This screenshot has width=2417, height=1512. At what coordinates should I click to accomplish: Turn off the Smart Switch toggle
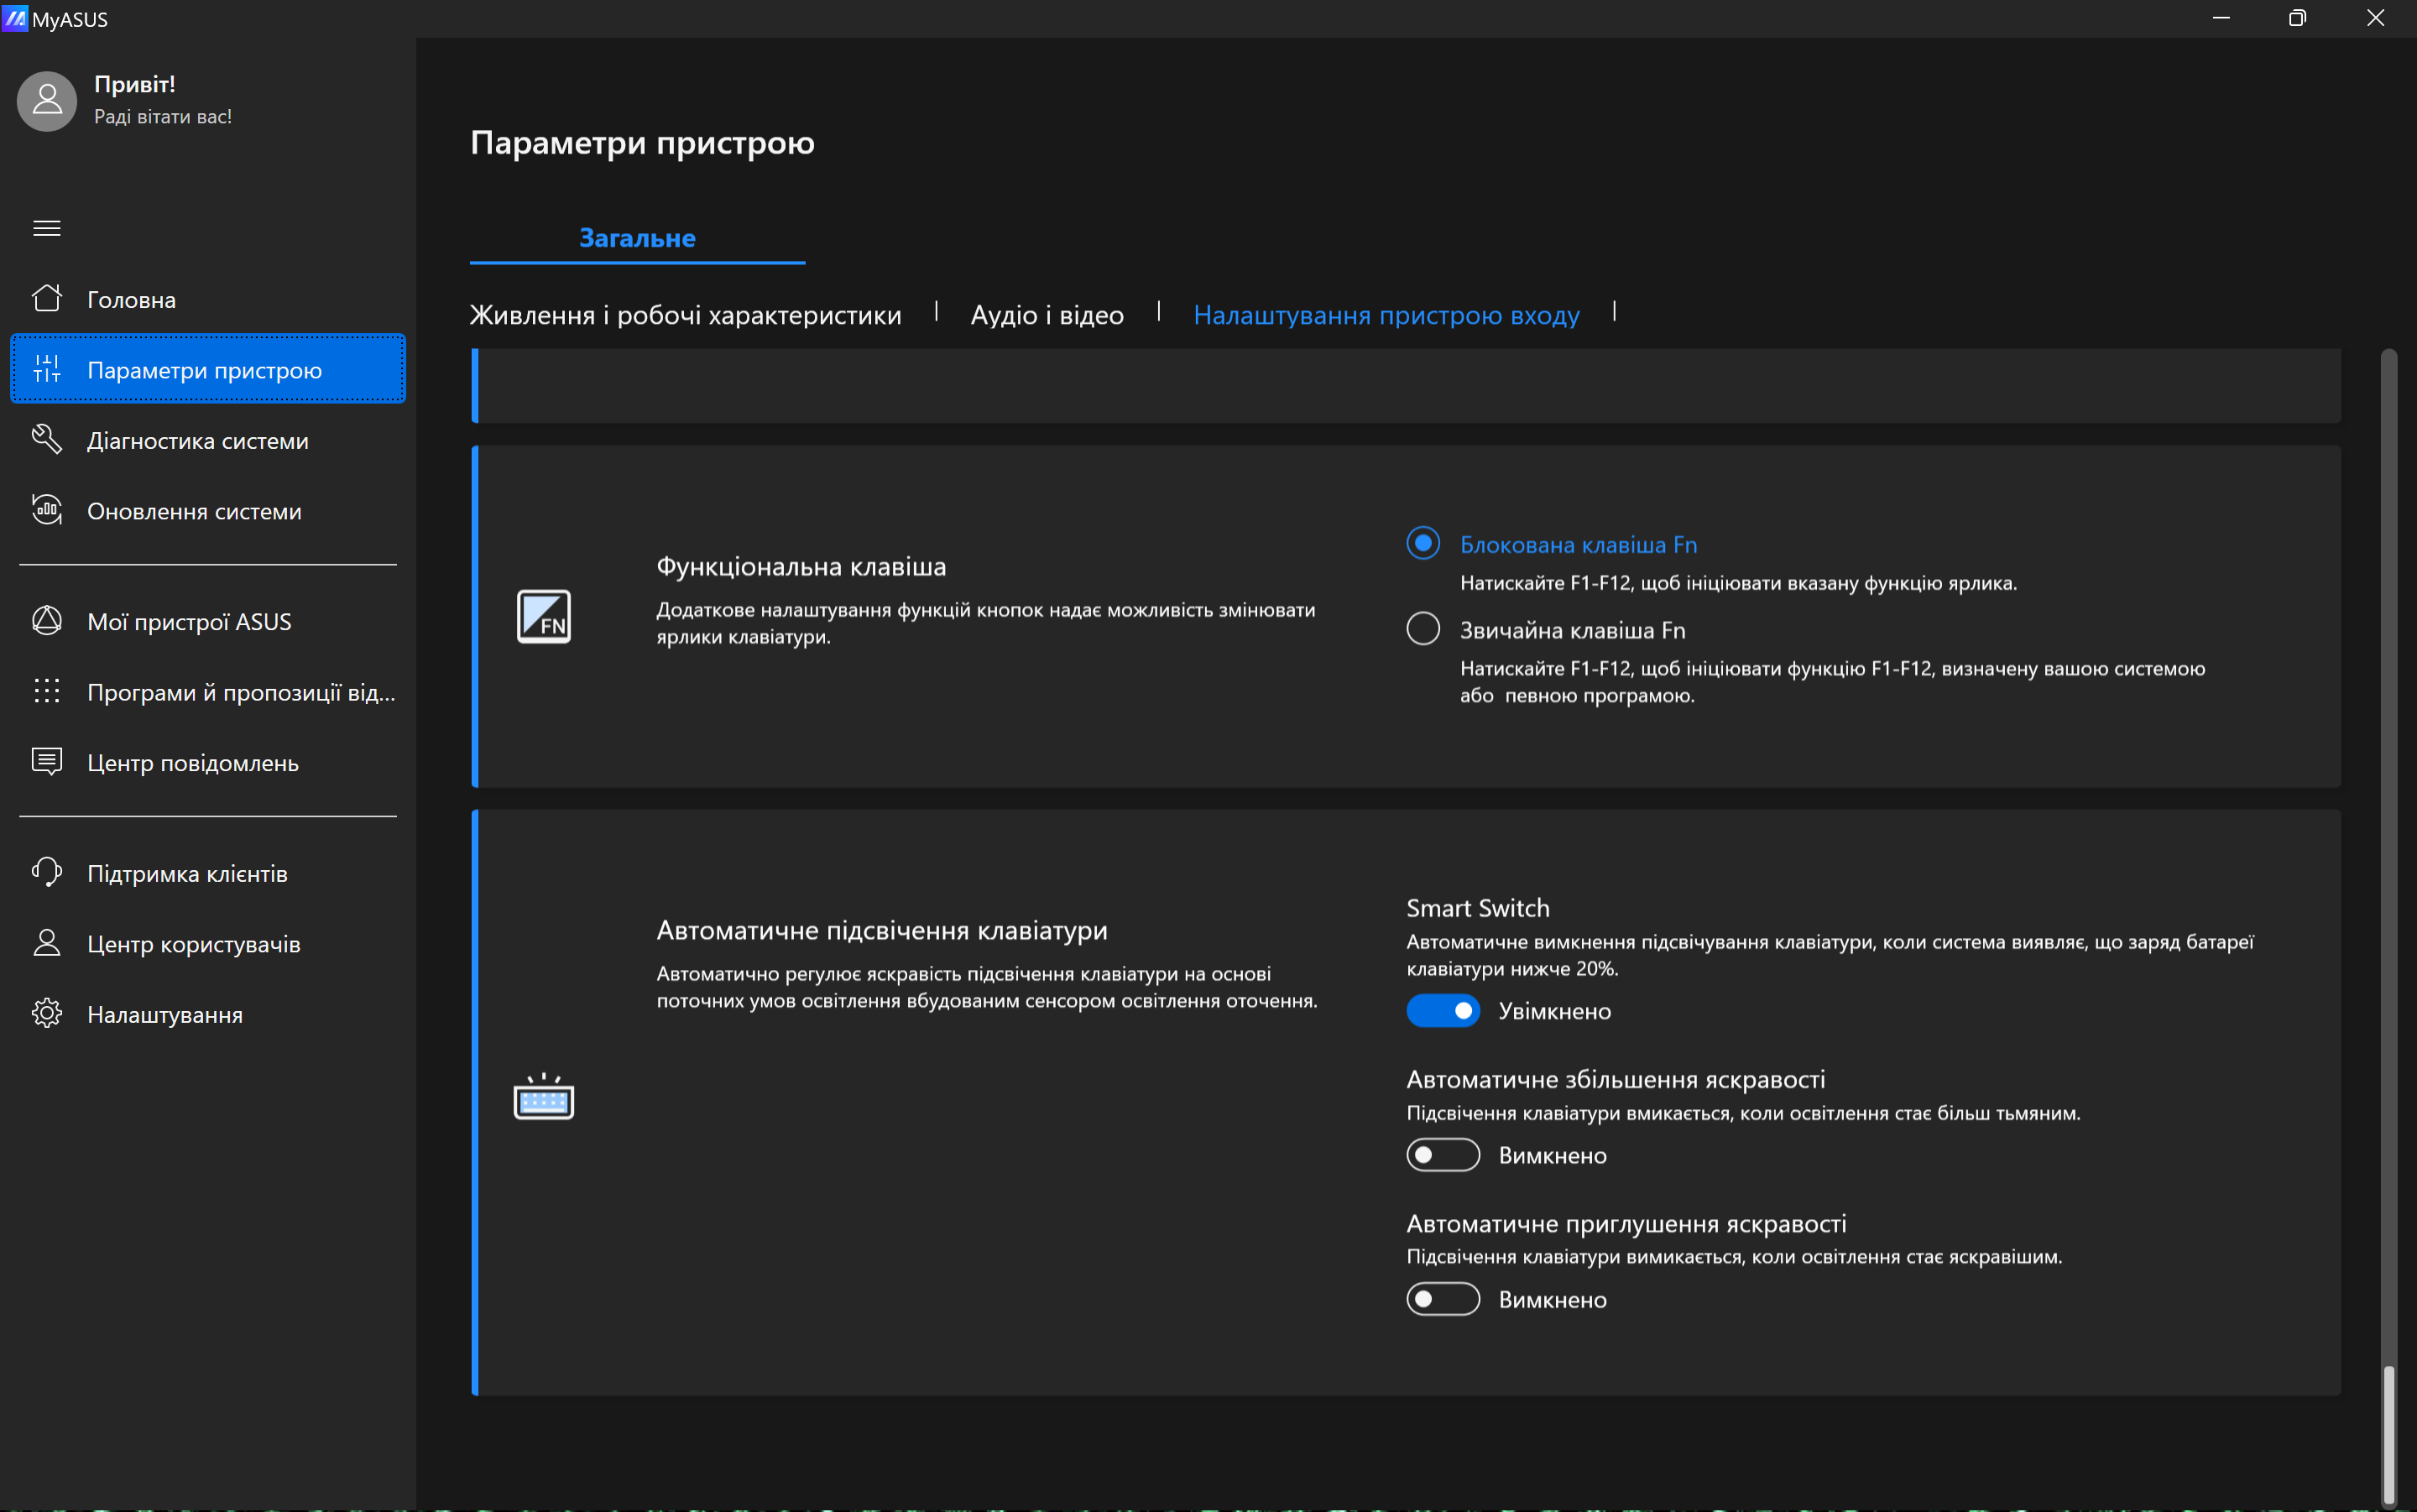(1442, 1011)
